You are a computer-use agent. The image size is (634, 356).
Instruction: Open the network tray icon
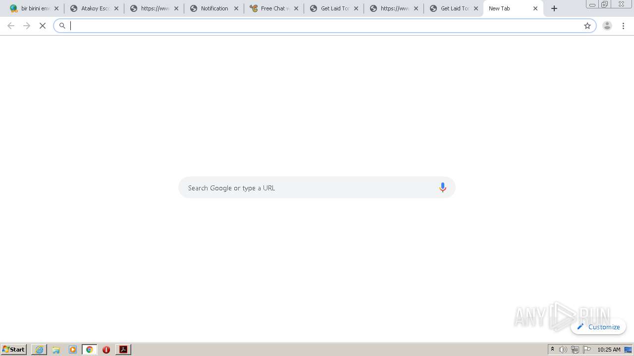(x=575, y=350)
